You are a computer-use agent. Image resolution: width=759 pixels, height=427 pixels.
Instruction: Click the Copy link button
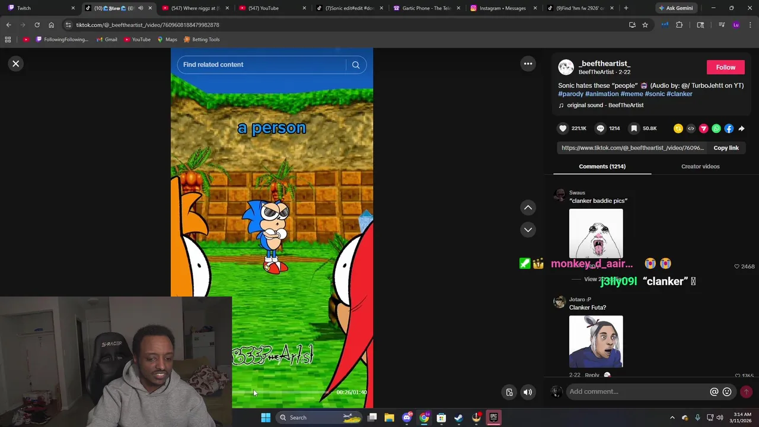pos(726,148)
